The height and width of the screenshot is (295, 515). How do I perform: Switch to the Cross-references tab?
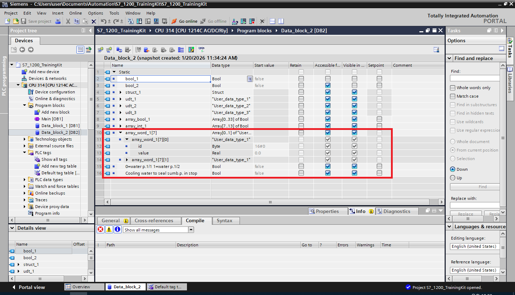pyautogui.click(x=154, y=220)
